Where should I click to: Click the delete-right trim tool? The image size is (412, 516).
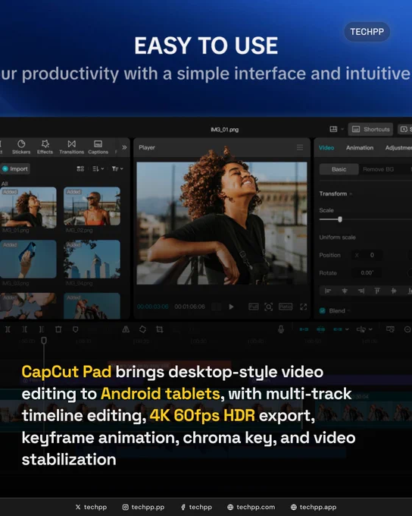tap(42, 329)
